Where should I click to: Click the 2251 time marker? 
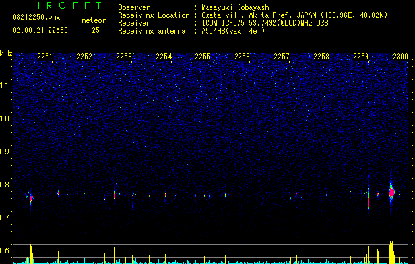(x=45, y=56)
